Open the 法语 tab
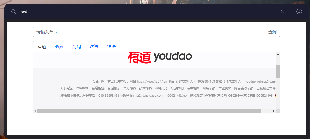310x139 pixels. coord(94,47)
